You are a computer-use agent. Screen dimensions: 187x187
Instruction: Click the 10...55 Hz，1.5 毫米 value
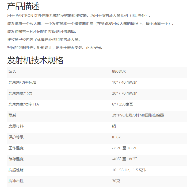pos(129,170)
